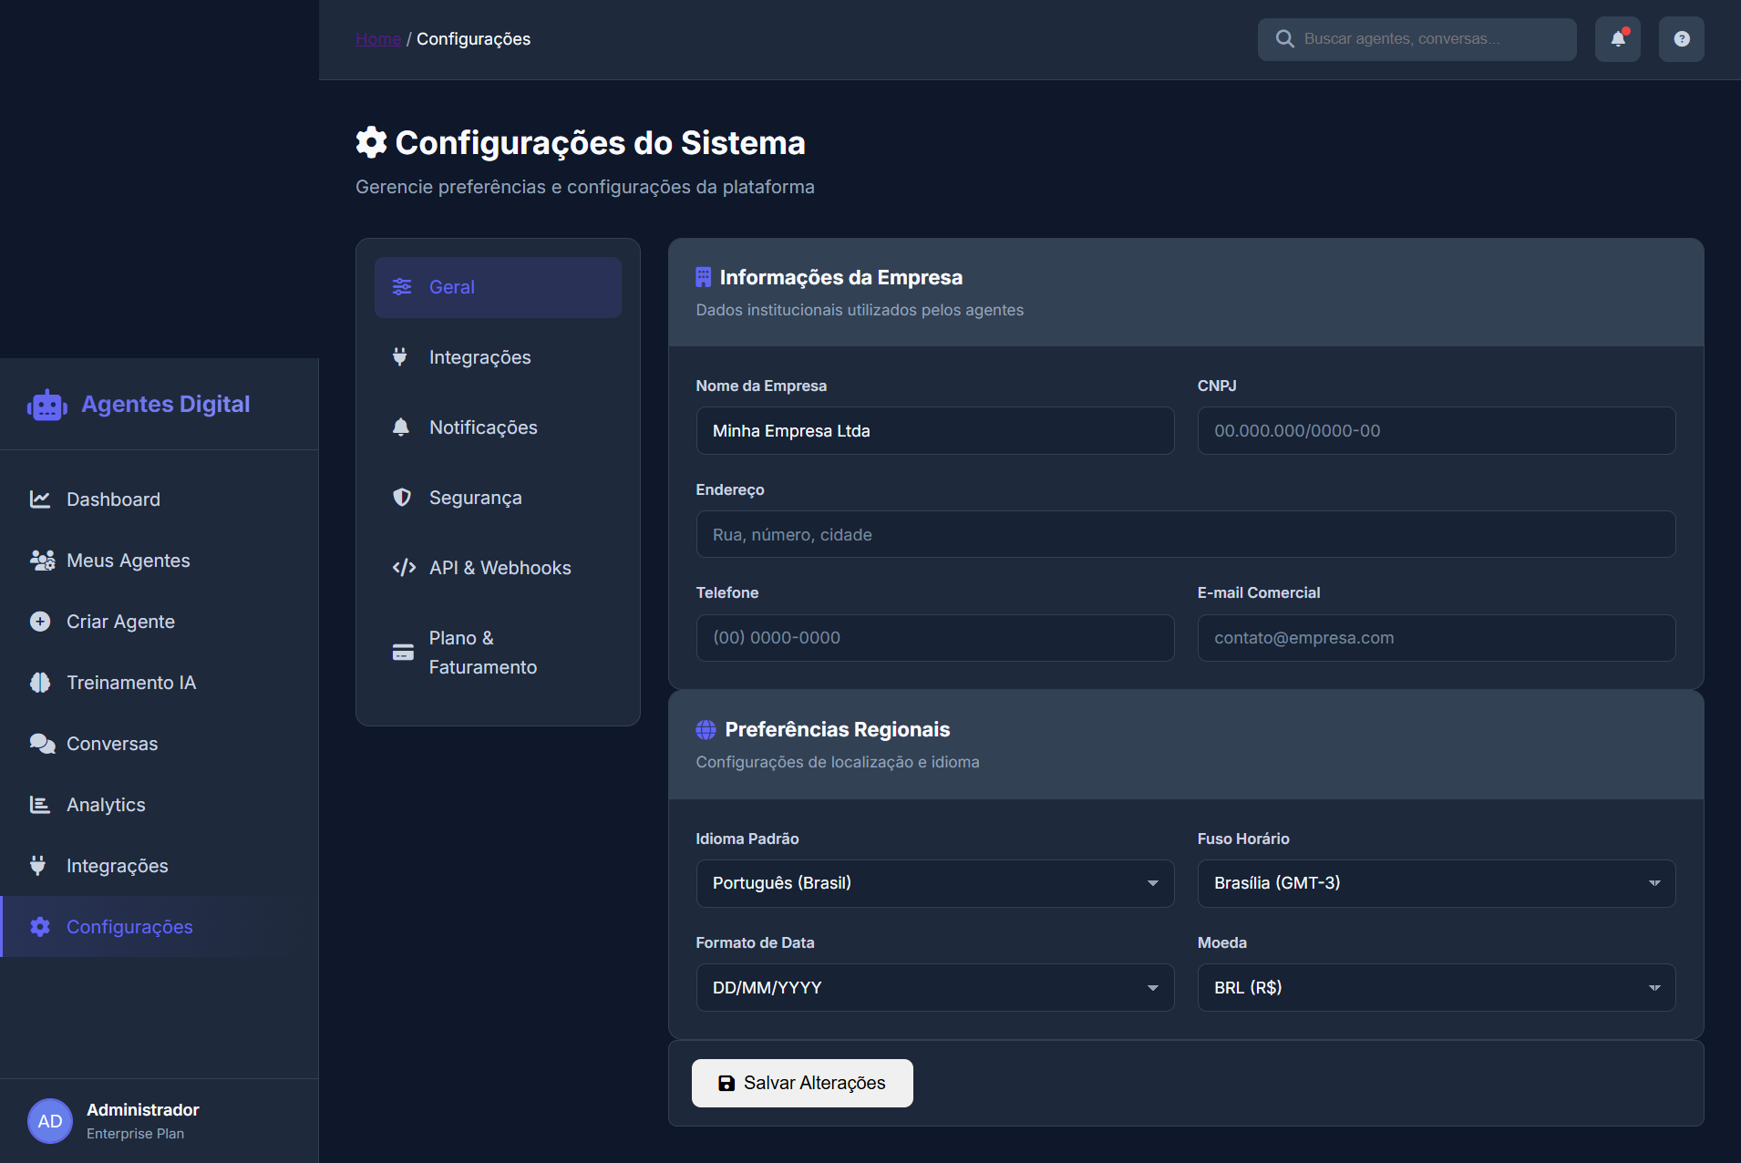This screenshot has height=1163, width=1741.
Task: Click the save disk icon on Salvar
Action: pyautogui.click(x=726, y=1083)
